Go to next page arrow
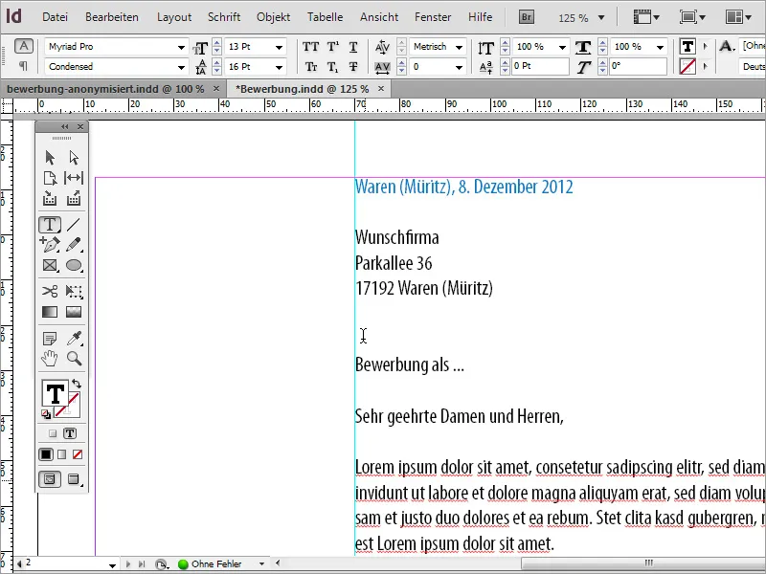The width and height of the screenshot is (766, 574). (128, 564)
